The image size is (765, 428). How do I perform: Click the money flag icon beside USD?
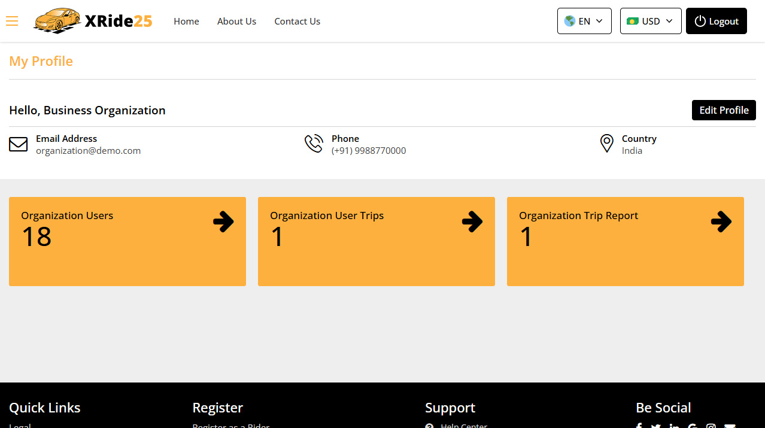pyautogui.click(x=633, y=21)
